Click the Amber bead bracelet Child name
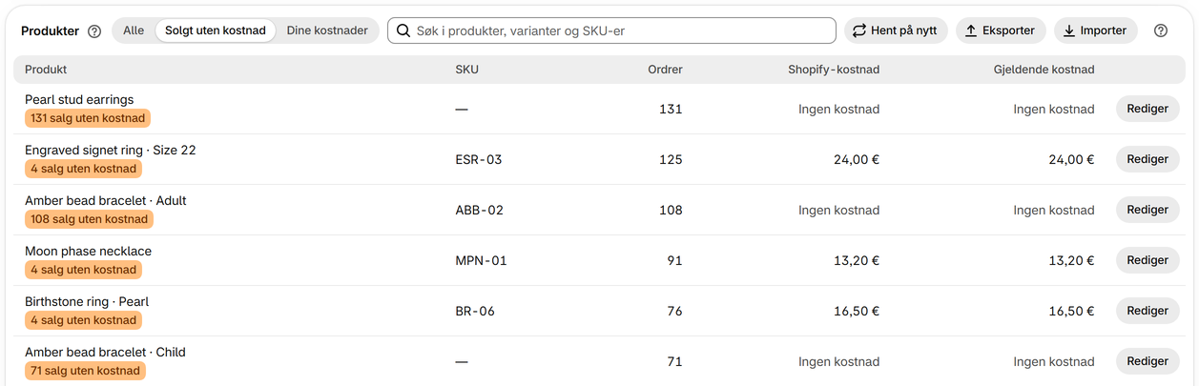The height and width of the screenshot is (386, 1199). [x=105, y=352]
